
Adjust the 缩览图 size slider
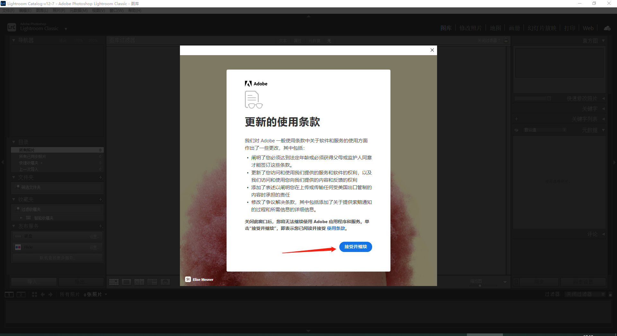480,286
